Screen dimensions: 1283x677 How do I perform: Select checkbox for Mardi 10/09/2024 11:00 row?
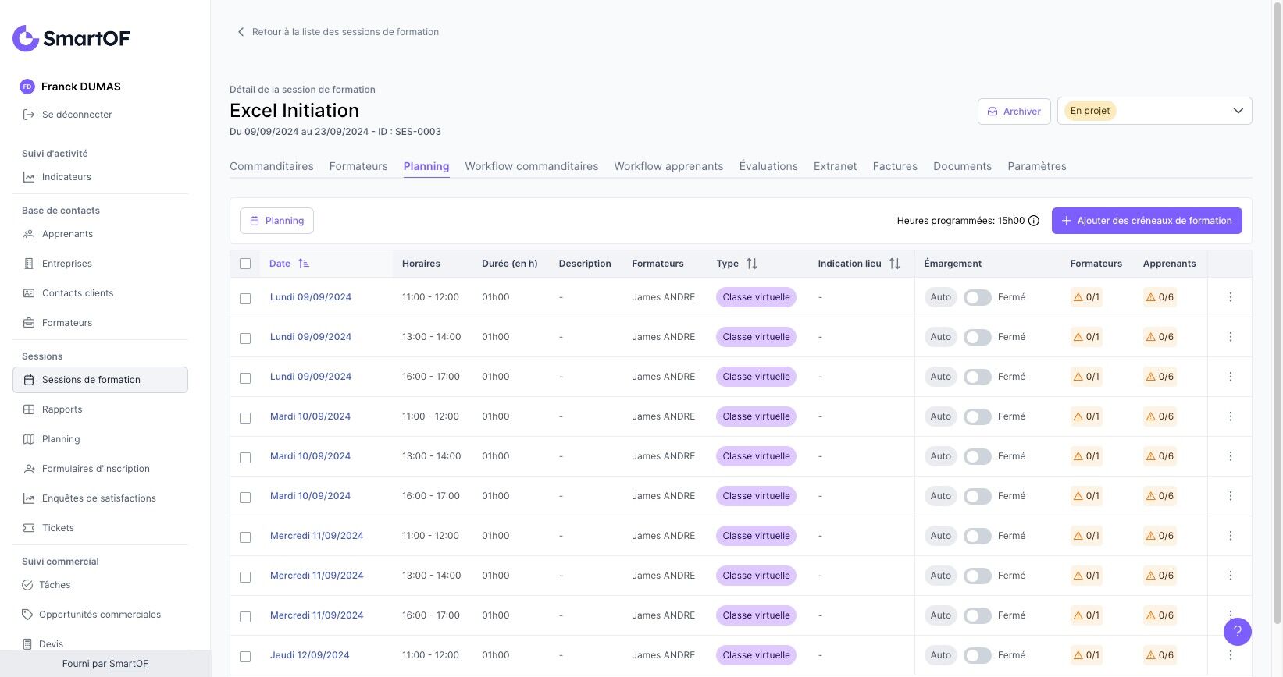point(245,417)
